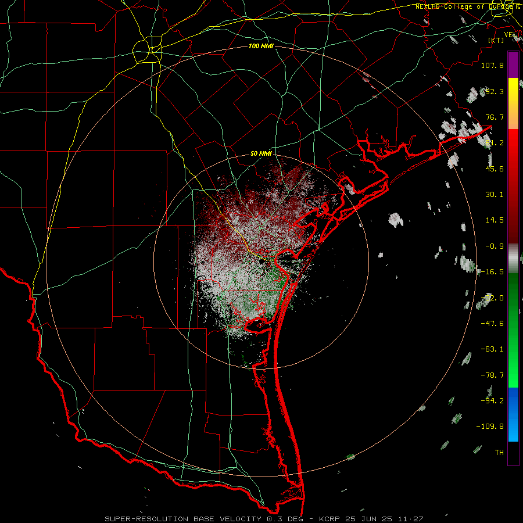The image size is (523, 523).
Task: Click the TH label on the legend
Action: [x=499, y=453]
